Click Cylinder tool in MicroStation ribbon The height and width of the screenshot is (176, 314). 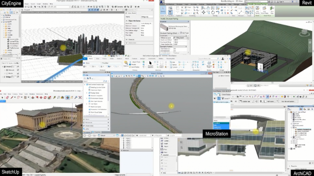(x=174, y=67)
